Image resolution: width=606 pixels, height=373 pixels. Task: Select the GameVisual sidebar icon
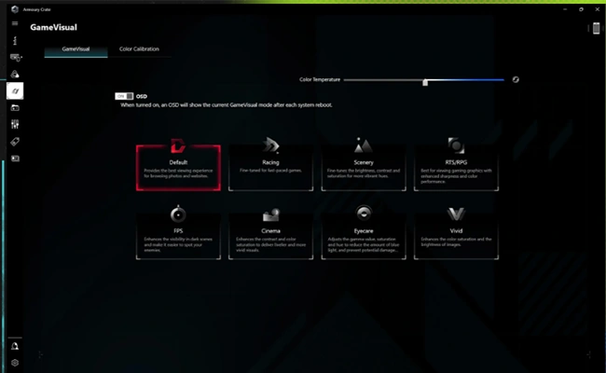point(15,90)
